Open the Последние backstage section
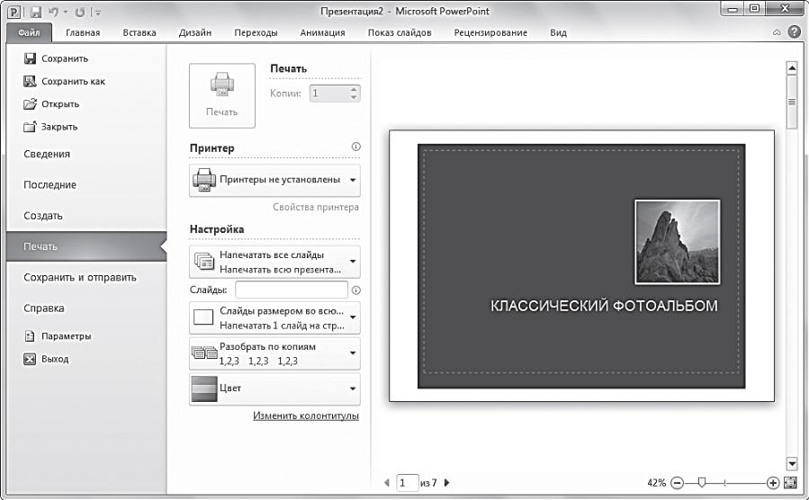This screenshot has height=500, width=809. pyautogui.click(x=49, y=185)
